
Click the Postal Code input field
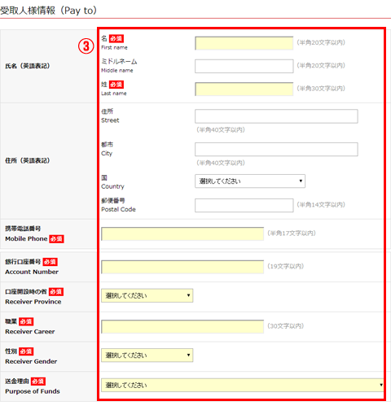(244, 205)
